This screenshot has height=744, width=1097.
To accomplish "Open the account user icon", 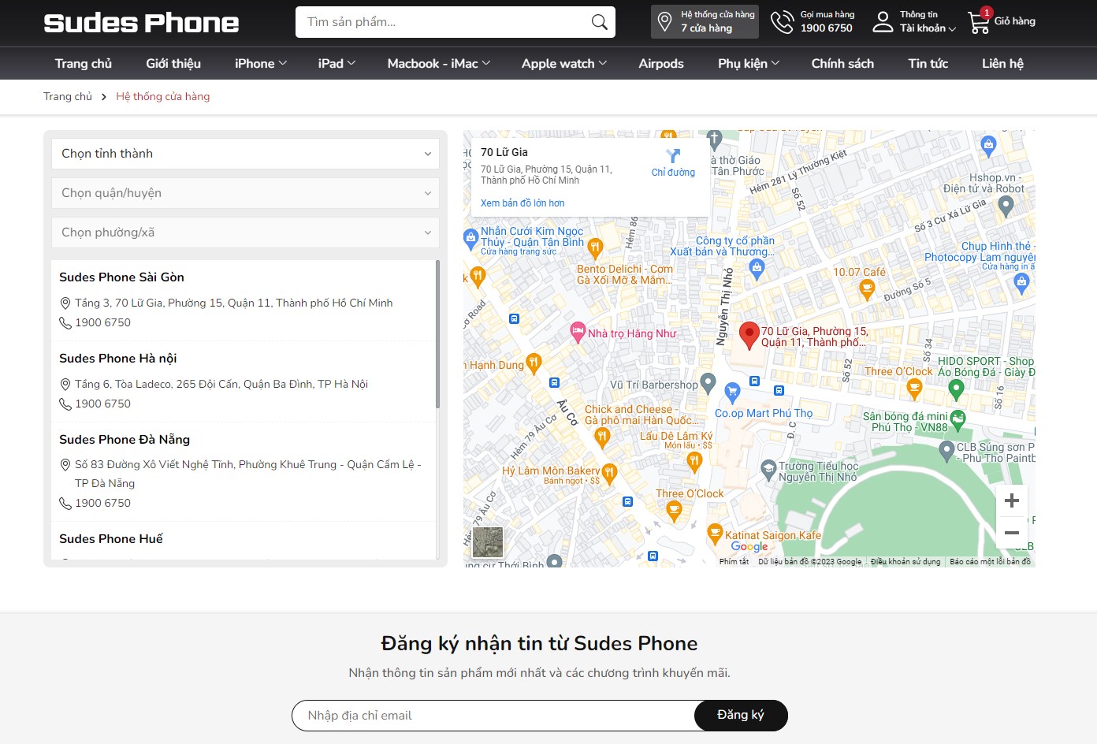I will (x=883, y=22).
